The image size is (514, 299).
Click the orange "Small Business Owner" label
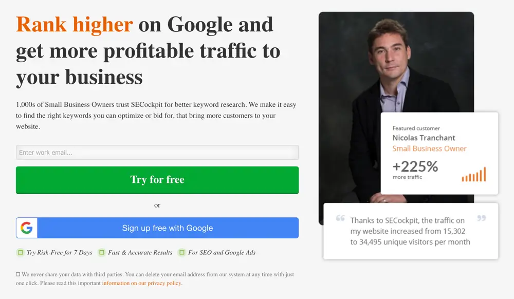[x=429, y=148]
